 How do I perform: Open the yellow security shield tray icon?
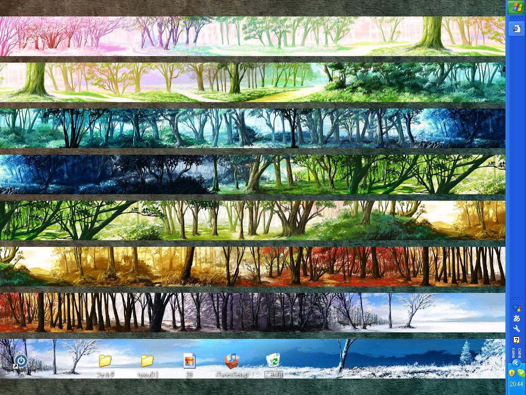(x=512, y=372)
